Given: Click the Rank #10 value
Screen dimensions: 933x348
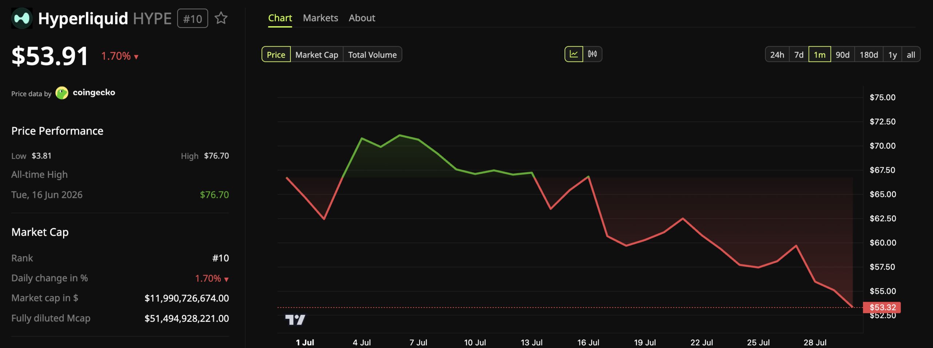Looking at the screenshot, I should (x=220, y=258).
